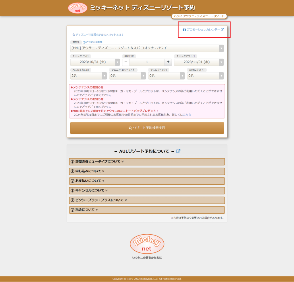The height and width of the screenshot is (282, 294).
Task: Click question icon on キャンセルについて row
Action: pos(73,190)
